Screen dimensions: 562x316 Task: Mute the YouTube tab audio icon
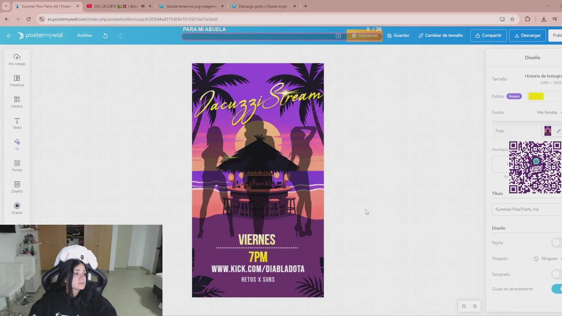tap(143, 6)
